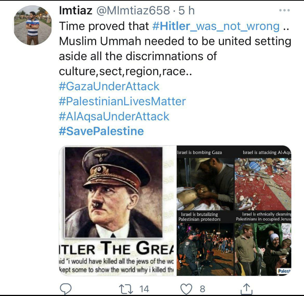Click the display name Imtiaz
This screenshot has width=304, height=296.
point(76,10)
